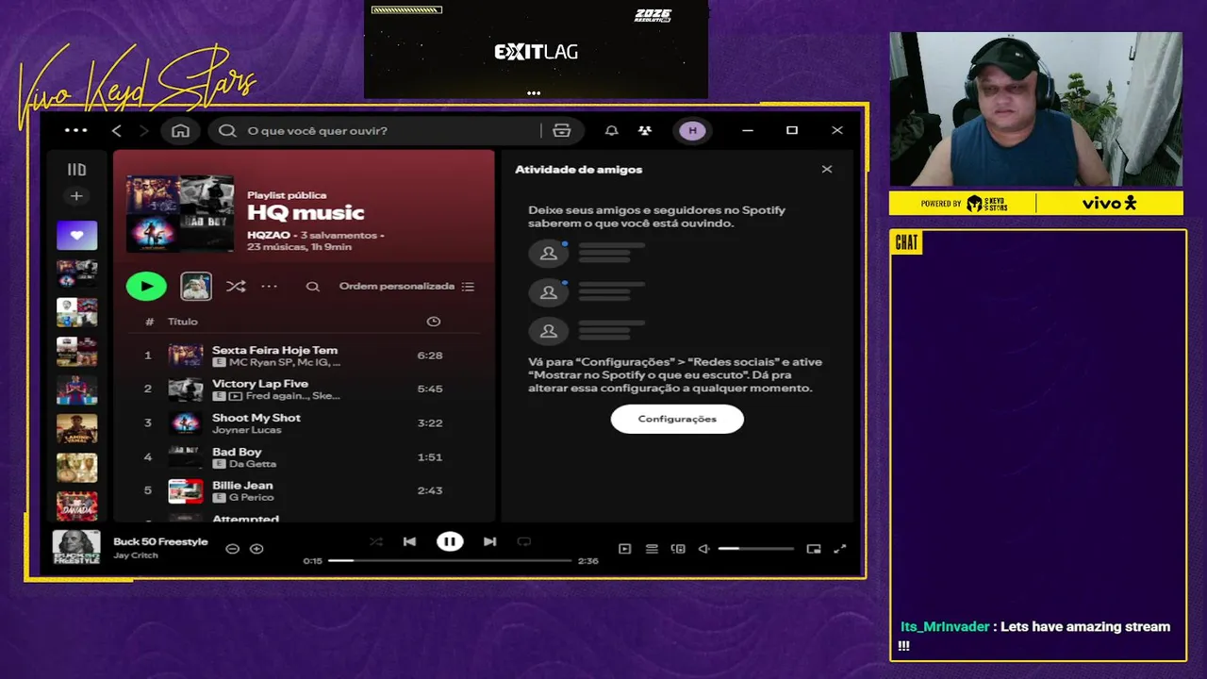Viewport: 1207px width, 679px height.
Task: Adjust the volume slider
Action: point(756,549)
